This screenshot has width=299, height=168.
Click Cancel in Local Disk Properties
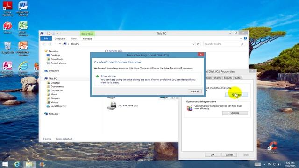(x=229, y=155)
